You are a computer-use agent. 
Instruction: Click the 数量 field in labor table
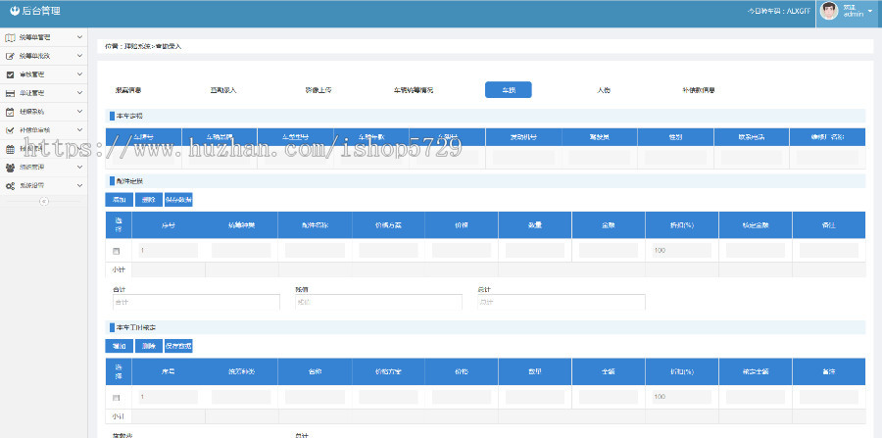(x=535, y=397)
